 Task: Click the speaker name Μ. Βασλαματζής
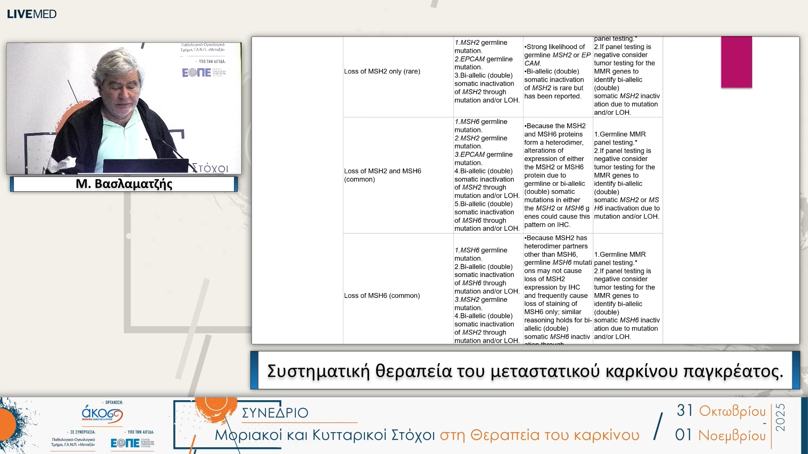point(124,184)
